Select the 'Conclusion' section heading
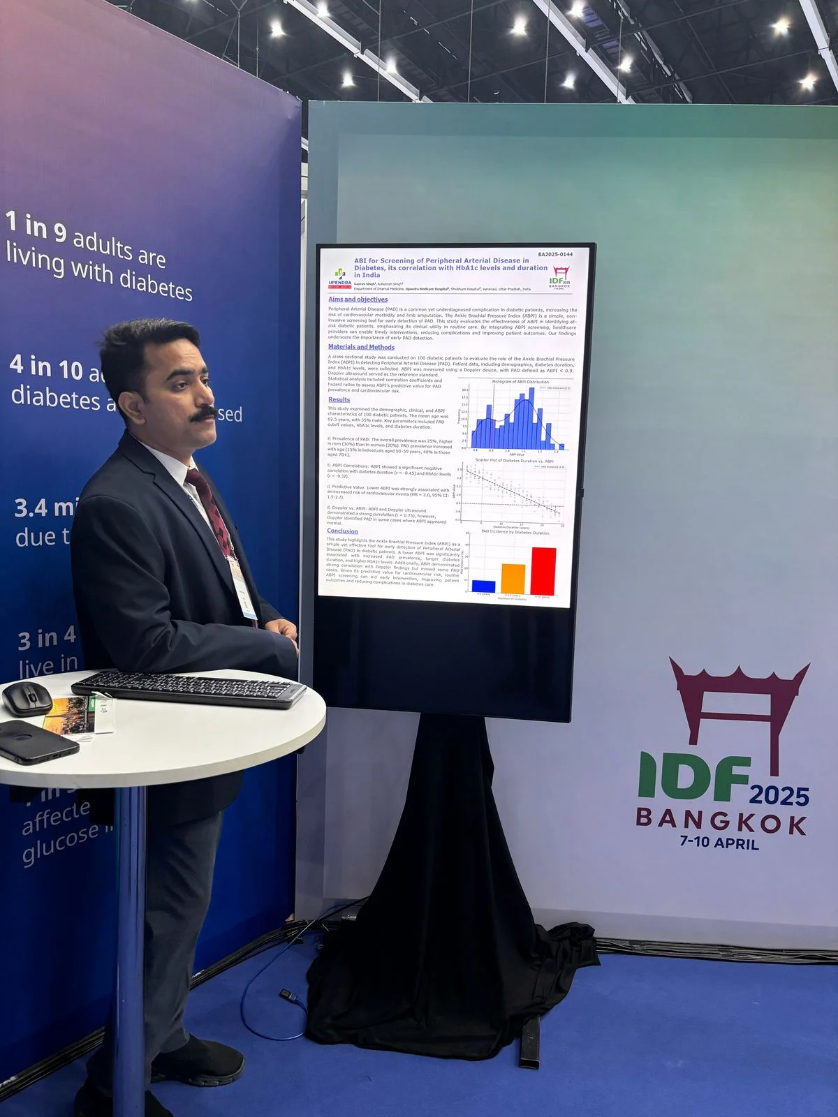This screenshot has height=1117, width=838. (342, 531)
